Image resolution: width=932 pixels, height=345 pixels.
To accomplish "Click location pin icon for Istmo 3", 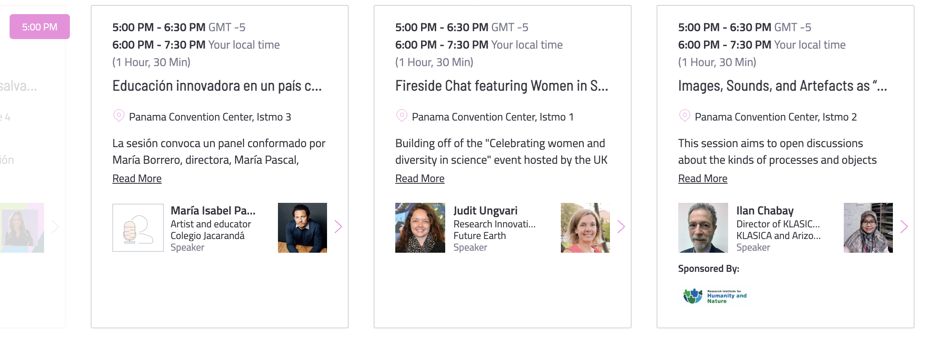I will tap(119, 116).
